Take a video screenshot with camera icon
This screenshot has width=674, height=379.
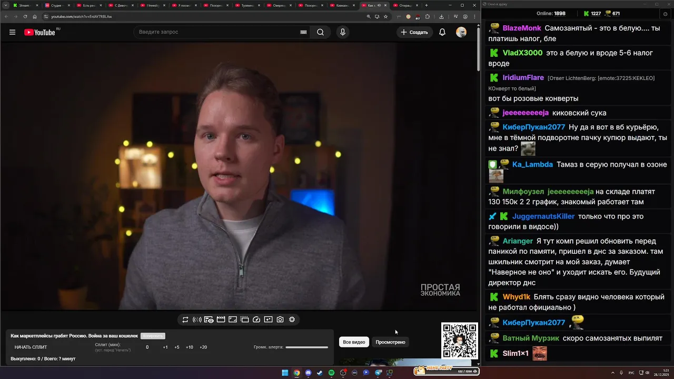pos(280,320)
